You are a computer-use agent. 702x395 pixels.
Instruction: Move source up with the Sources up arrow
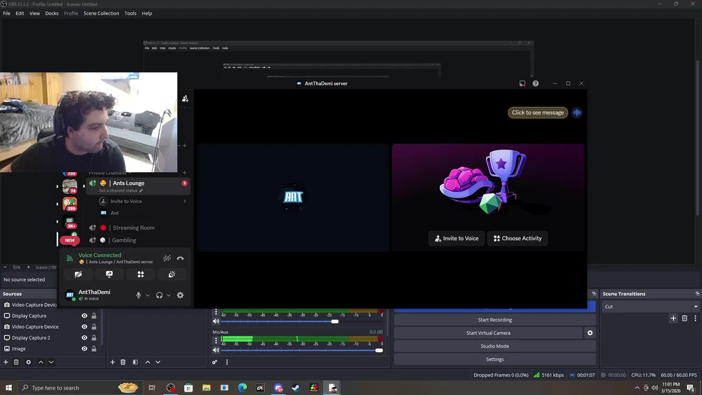pos(41,362)
